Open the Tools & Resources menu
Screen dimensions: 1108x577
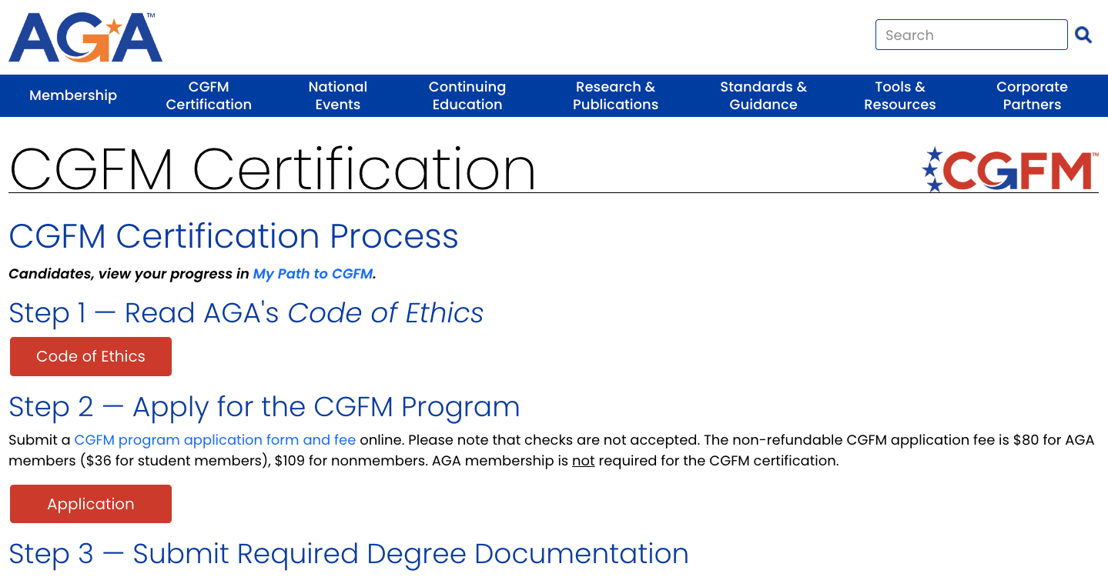click(x=899, y=95)
